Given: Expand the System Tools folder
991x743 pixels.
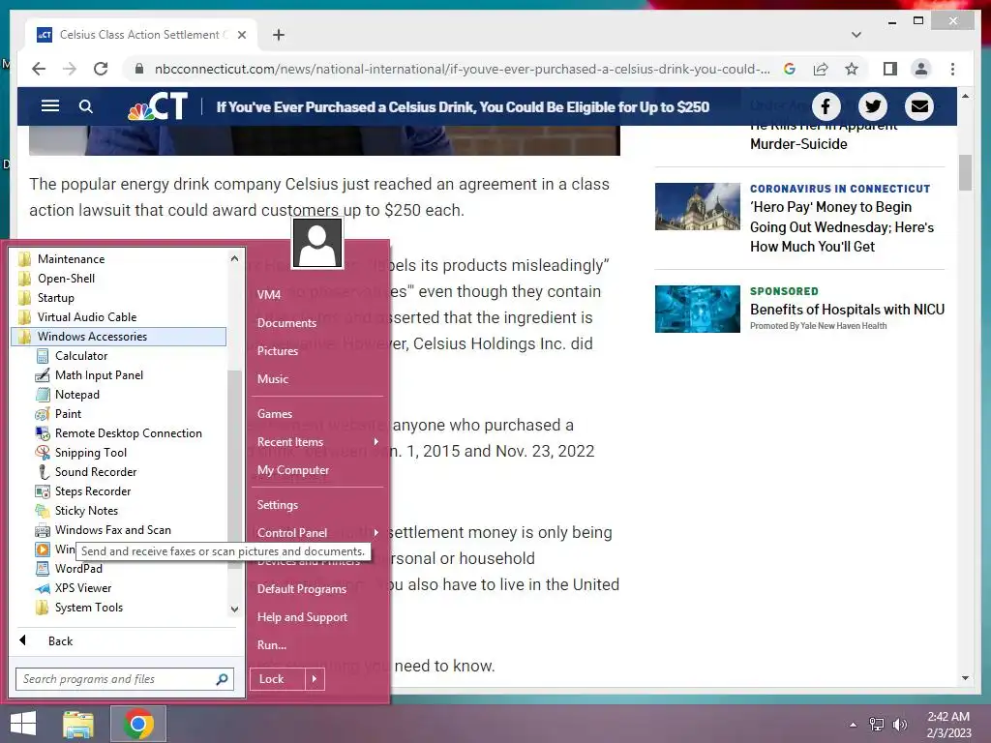Looking at the screenshot, I should click(79, 608).
